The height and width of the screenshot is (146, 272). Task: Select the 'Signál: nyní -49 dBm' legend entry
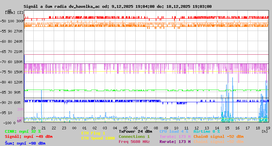coord(29,136)
